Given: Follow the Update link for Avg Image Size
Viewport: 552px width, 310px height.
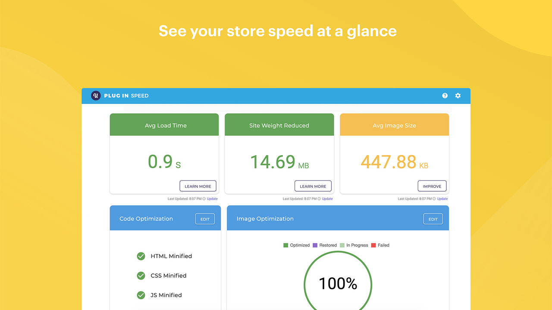Looking at the screenshot, I should point(442,198).
